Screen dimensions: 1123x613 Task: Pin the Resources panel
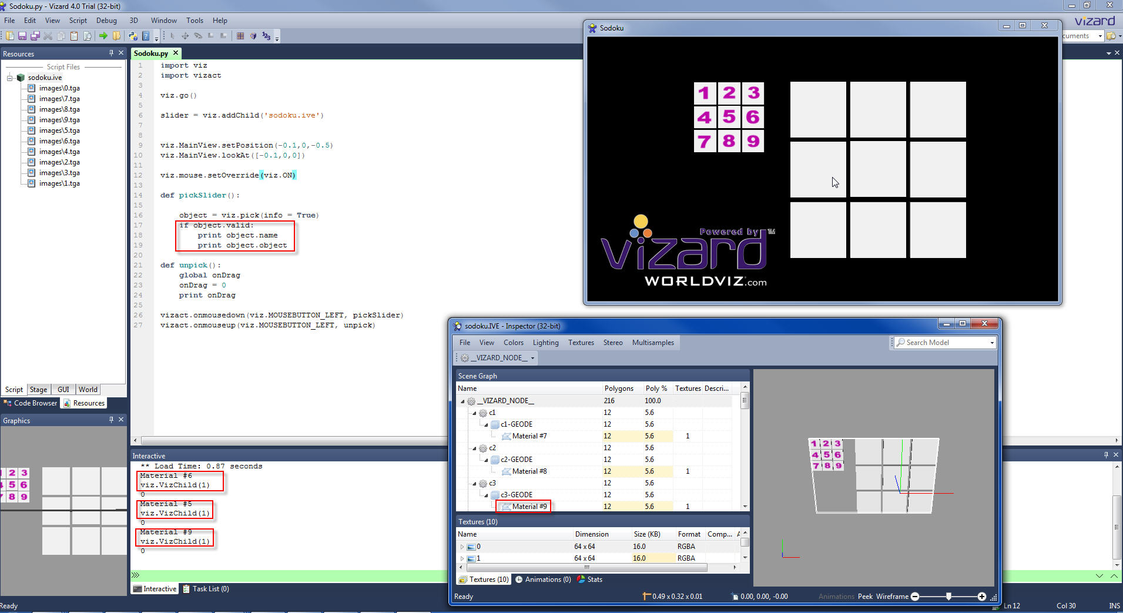pyautogui.click(x=111, y=53)
